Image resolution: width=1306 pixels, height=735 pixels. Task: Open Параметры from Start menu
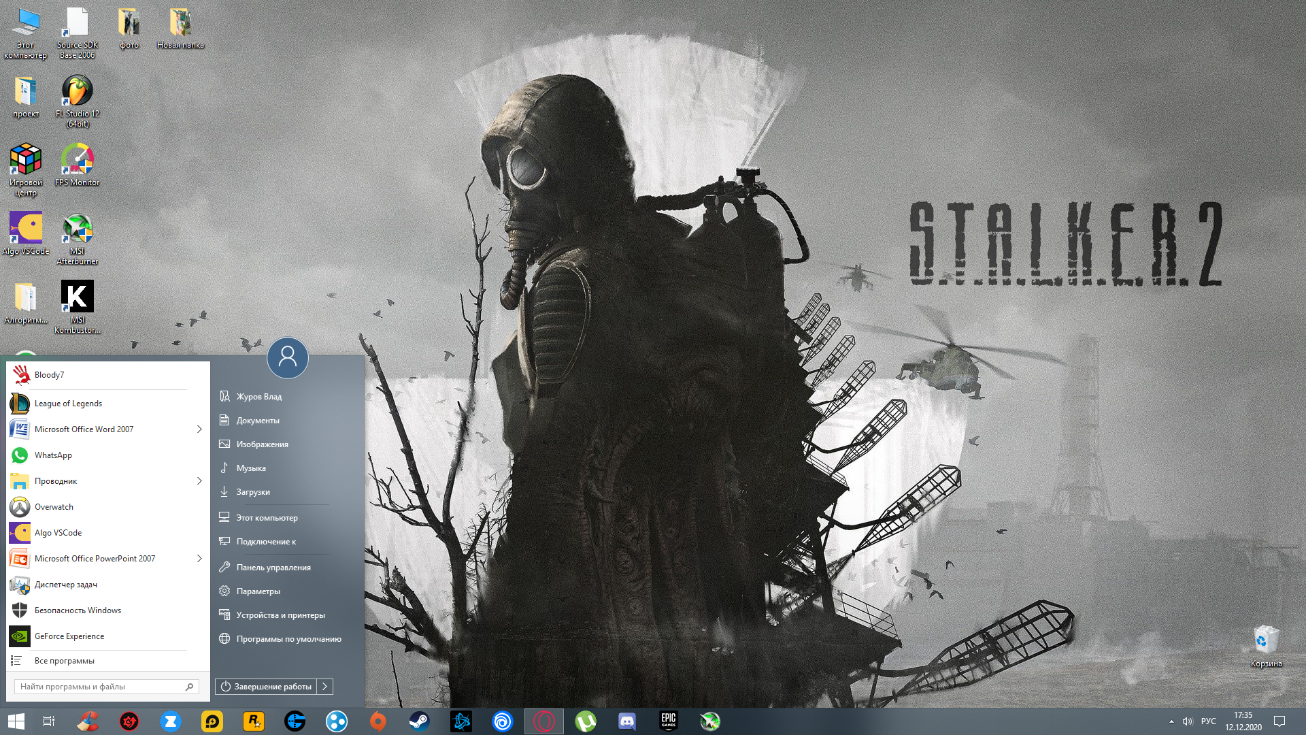(257, 589)
